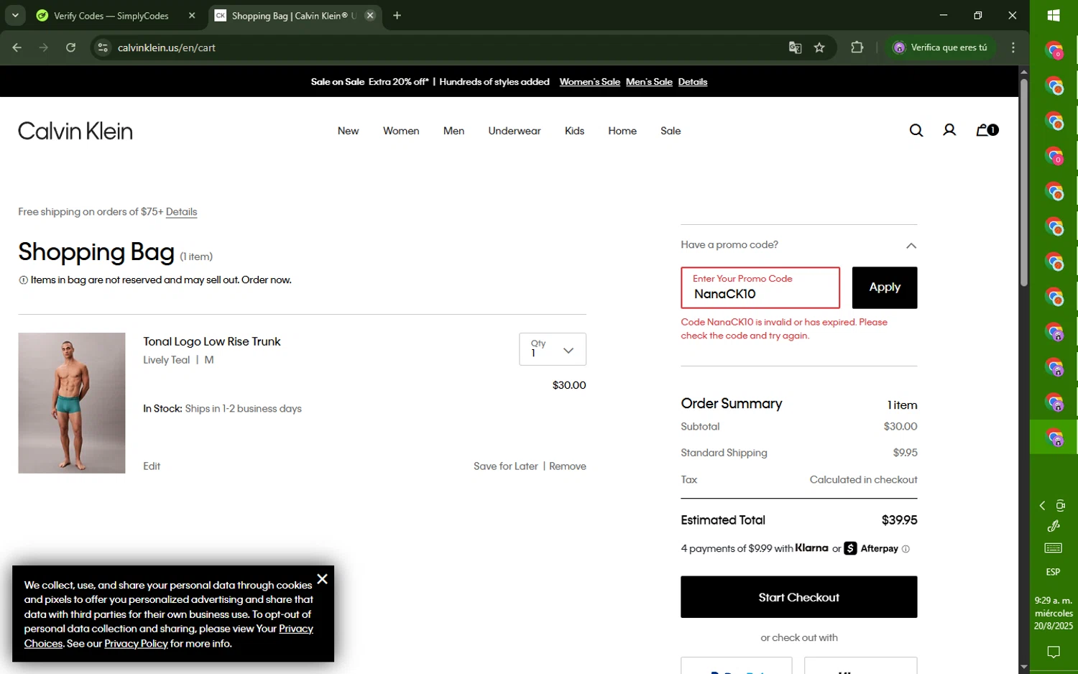Open the site search magnifier

click(x=916, y=130)
